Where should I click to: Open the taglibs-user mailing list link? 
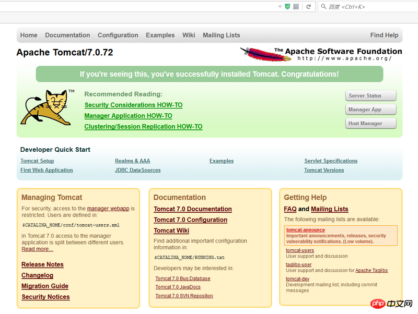point(298,264)
